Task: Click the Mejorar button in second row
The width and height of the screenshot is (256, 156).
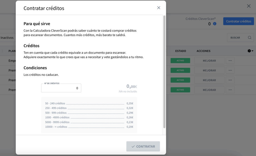Action: pos(209,70)
